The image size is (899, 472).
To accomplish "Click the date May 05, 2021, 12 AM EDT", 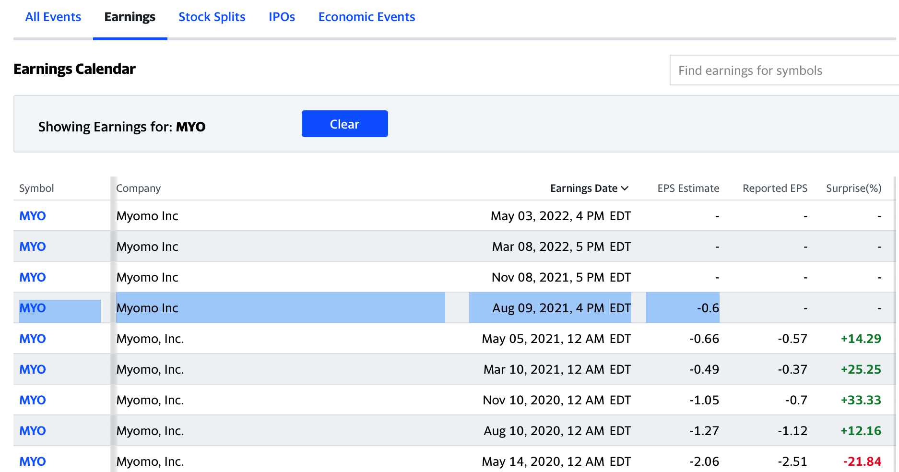I will [556, 339].
